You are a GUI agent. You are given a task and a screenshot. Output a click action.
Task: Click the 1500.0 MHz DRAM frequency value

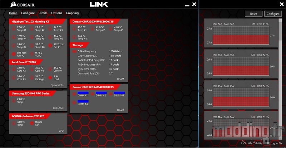tap(116, 51)
